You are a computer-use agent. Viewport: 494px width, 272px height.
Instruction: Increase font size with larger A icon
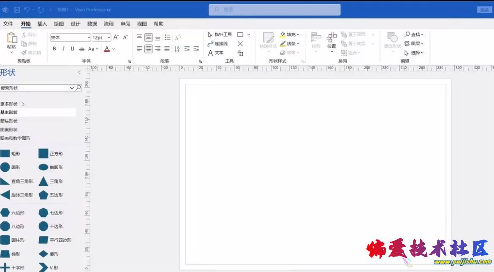click(x=116, y=37)
